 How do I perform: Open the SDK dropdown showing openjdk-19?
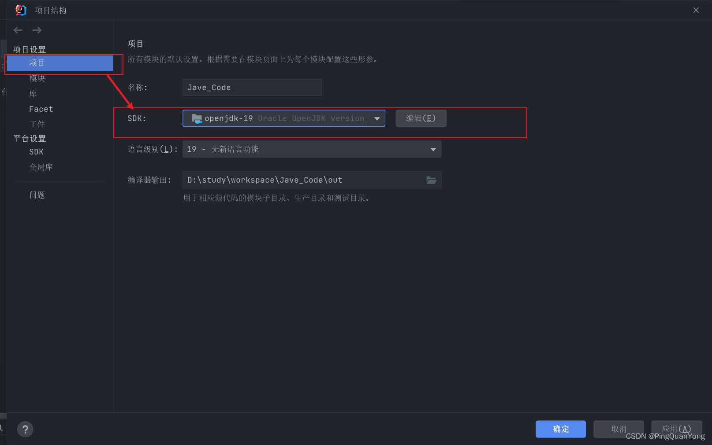point(377,118)
